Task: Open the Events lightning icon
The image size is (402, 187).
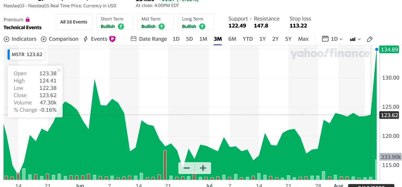Action: (x=86, y=39)
